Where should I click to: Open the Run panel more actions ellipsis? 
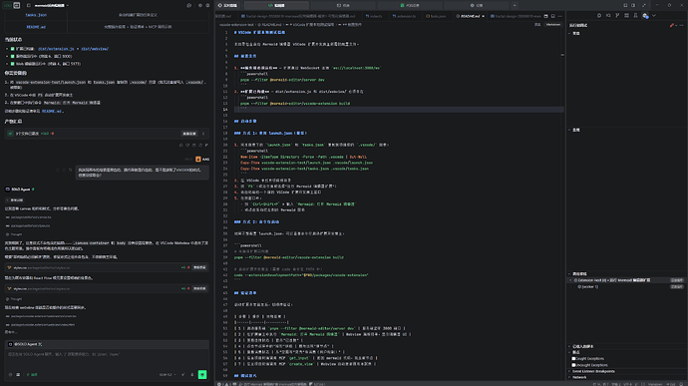click(681, 26)
